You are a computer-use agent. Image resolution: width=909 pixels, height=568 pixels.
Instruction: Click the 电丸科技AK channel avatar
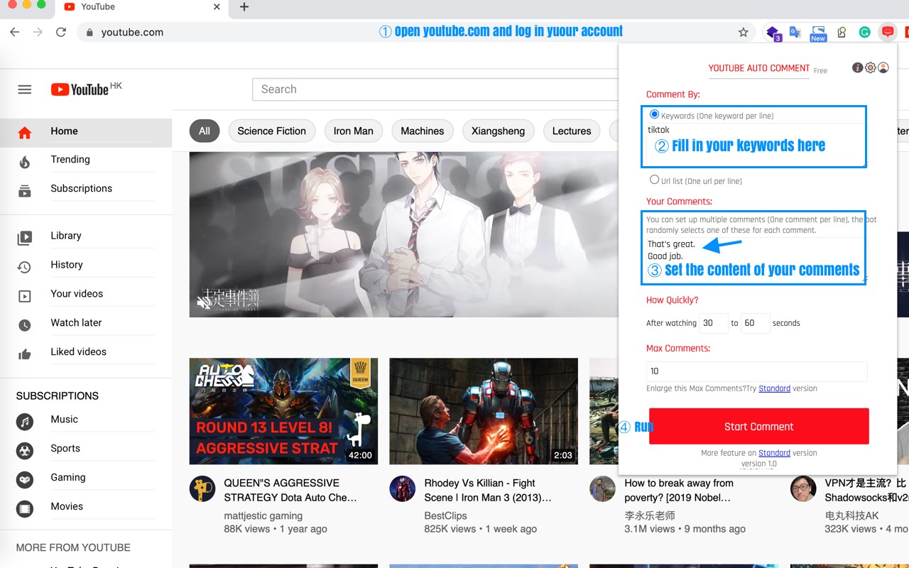click(x=803, y=488)
